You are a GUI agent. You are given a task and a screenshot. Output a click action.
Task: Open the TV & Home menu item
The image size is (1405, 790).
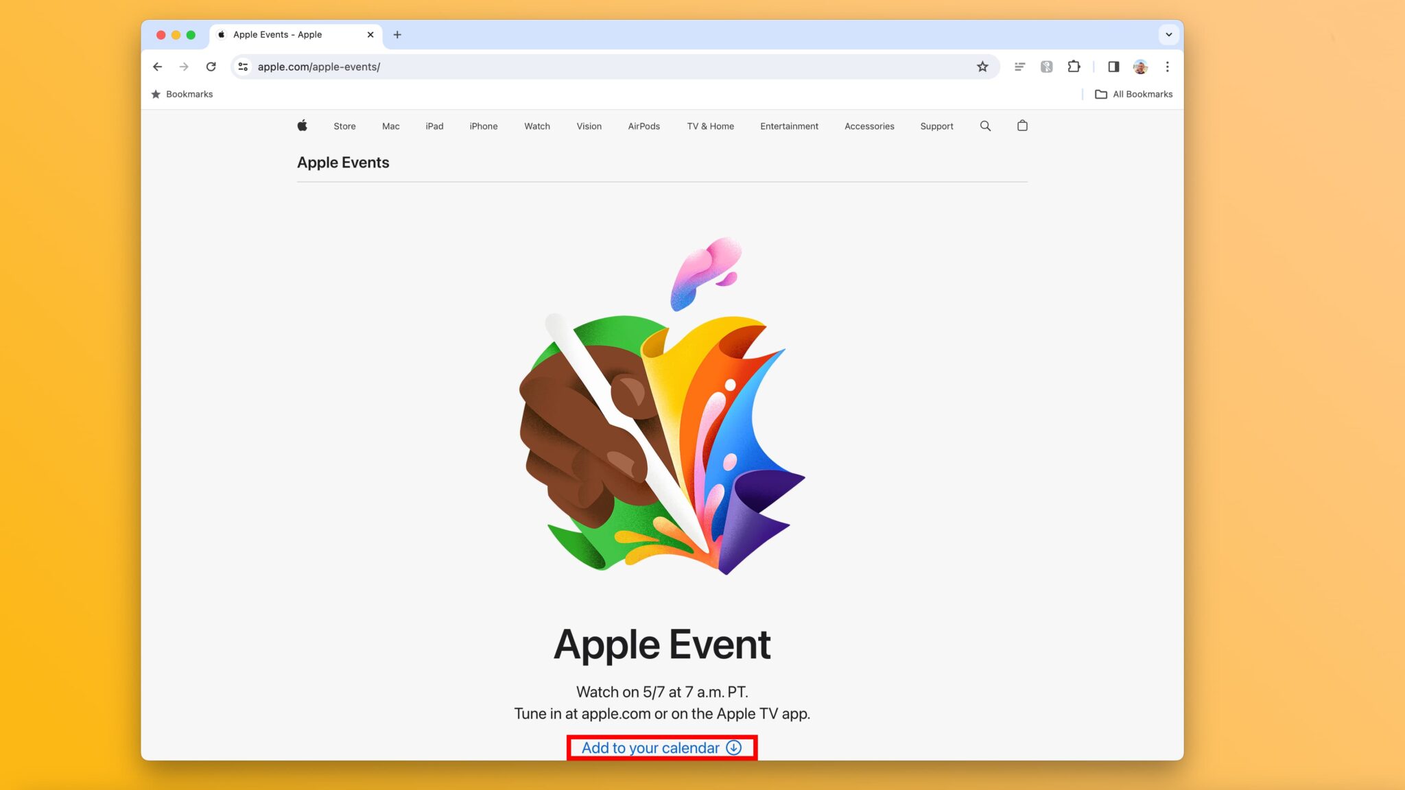click(x=710, y=126)
